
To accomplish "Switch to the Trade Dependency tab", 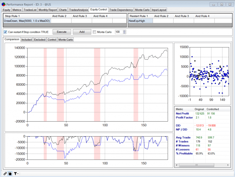I will [121, 10].
